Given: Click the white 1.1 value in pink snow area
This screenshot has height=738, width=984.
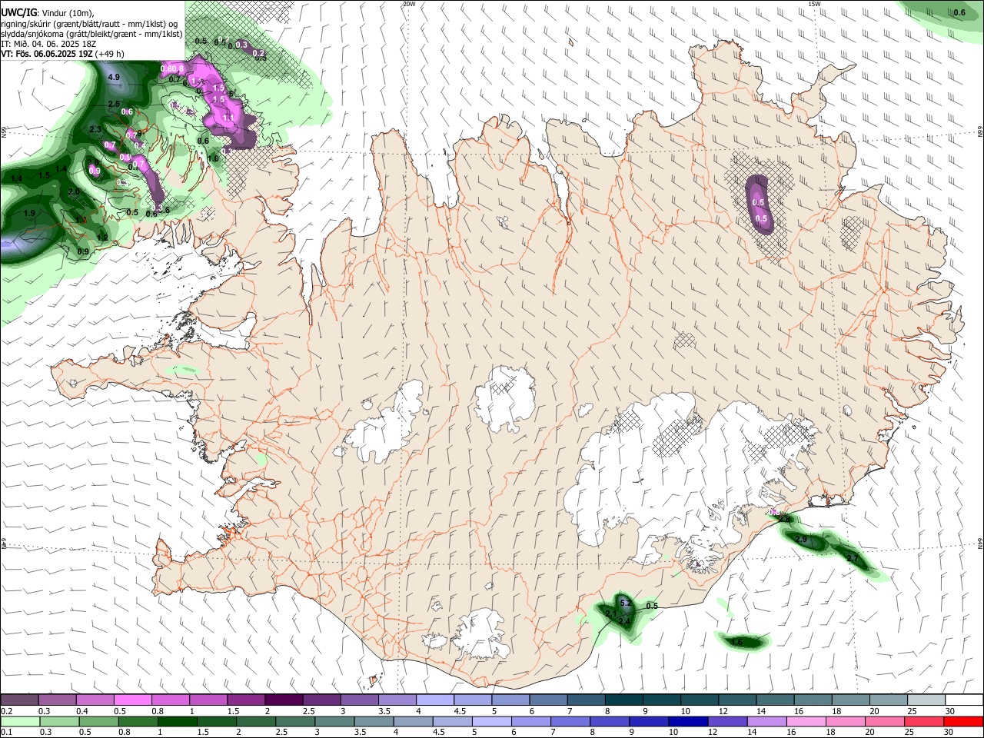Looking at the screenshot, I should [x=228, y=118].
